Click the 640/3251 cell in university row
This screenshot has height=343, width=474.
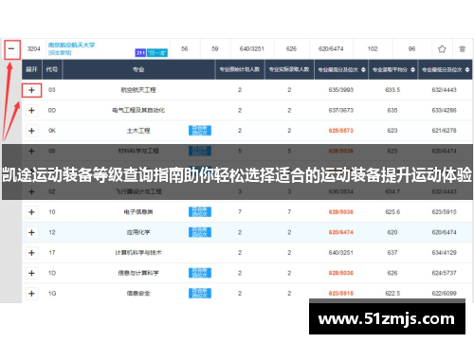point(252,49)
